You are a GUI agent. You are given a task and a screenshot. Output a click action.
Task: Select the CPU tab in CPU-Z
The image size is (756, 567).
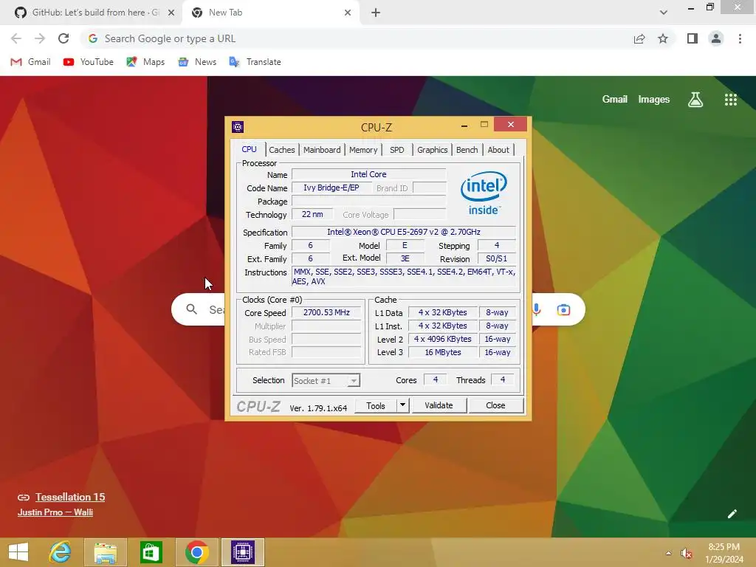point(249,149)
